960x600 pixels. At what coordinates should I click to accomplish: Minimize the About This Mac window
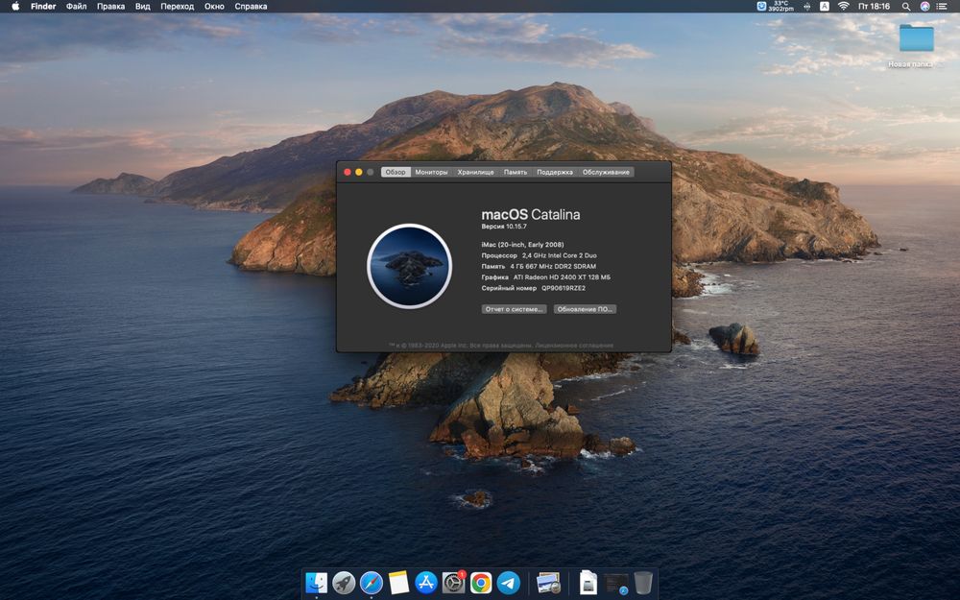coord(359,172)
